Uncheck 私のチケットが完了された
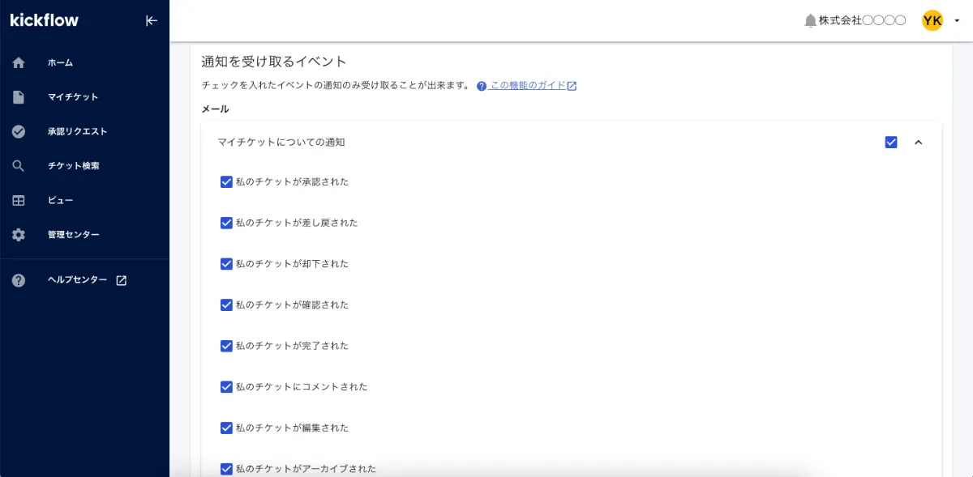The width and height of the screenshot is (973, 477). 226,346
